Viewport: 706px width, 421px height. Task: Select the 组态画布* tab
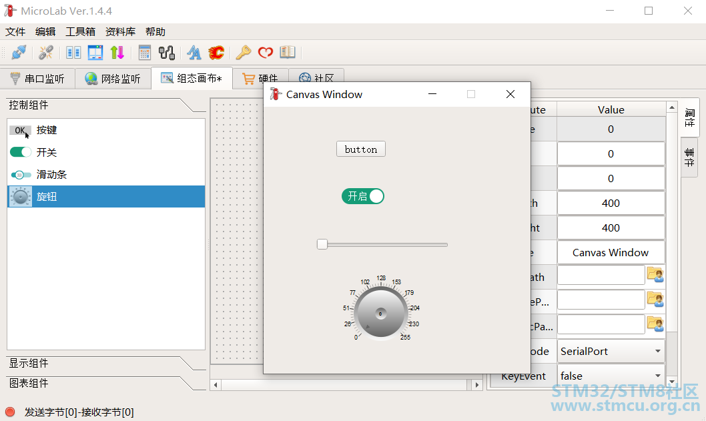coord(192,78)
